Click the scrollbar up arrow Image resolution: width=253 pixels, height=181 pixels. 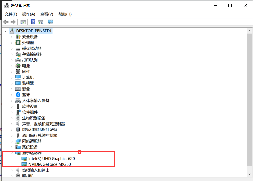click(249, 31)
